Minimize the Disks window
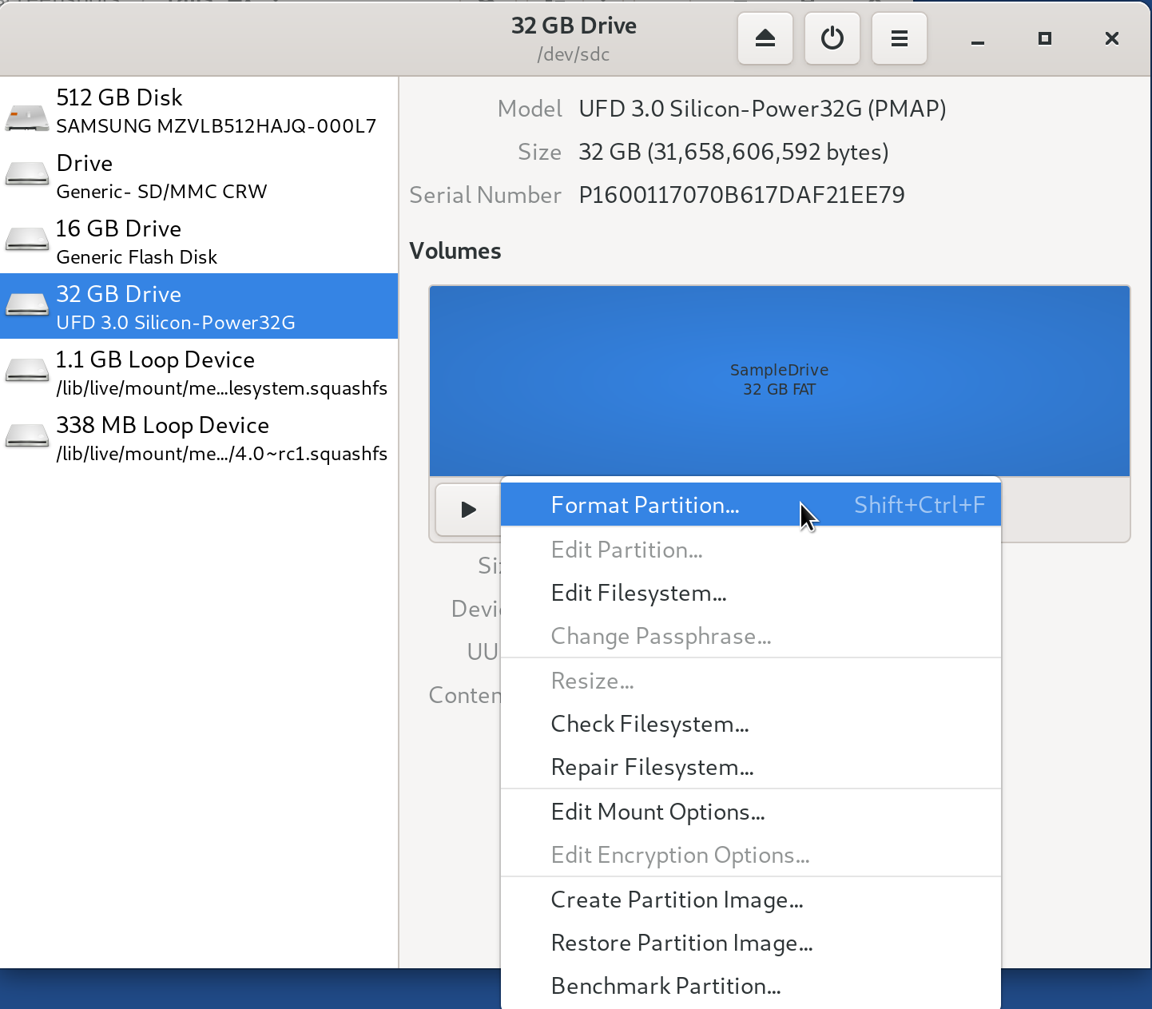Screen dimensions: 1152x1009 977,39
